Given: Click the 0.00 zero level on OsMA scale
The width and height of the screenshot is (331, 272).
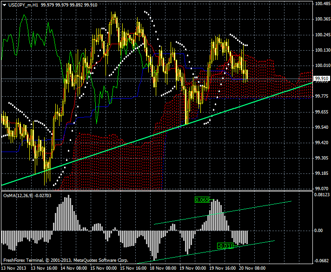Looking at the screenshot, I should (x=320, y=230).
